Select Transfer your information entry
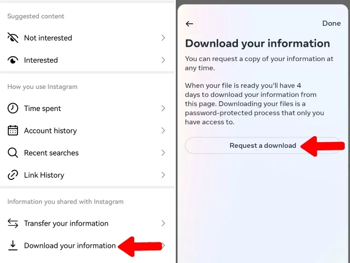The image size is (350, 263). 87,223
